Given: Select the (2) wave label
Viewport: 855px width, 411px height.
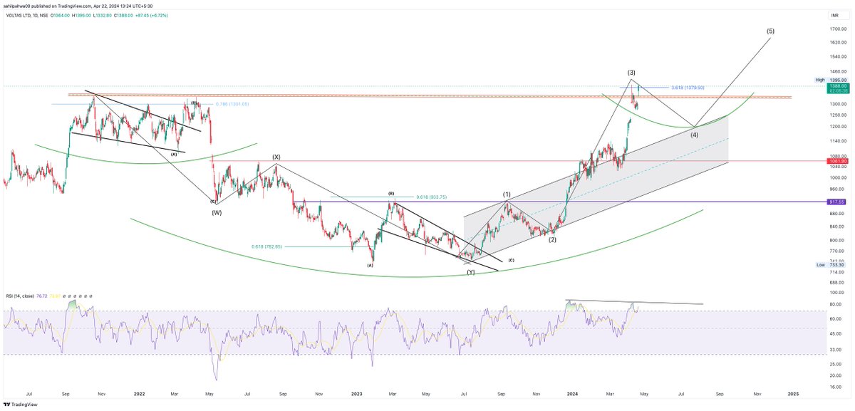Looking at the screenshot, I should coord(552,240).
